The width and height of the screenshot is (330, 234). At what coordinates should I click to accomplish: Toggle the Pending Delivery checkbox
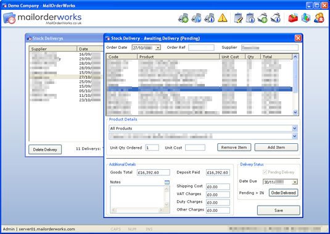click(x=265, y=172)
